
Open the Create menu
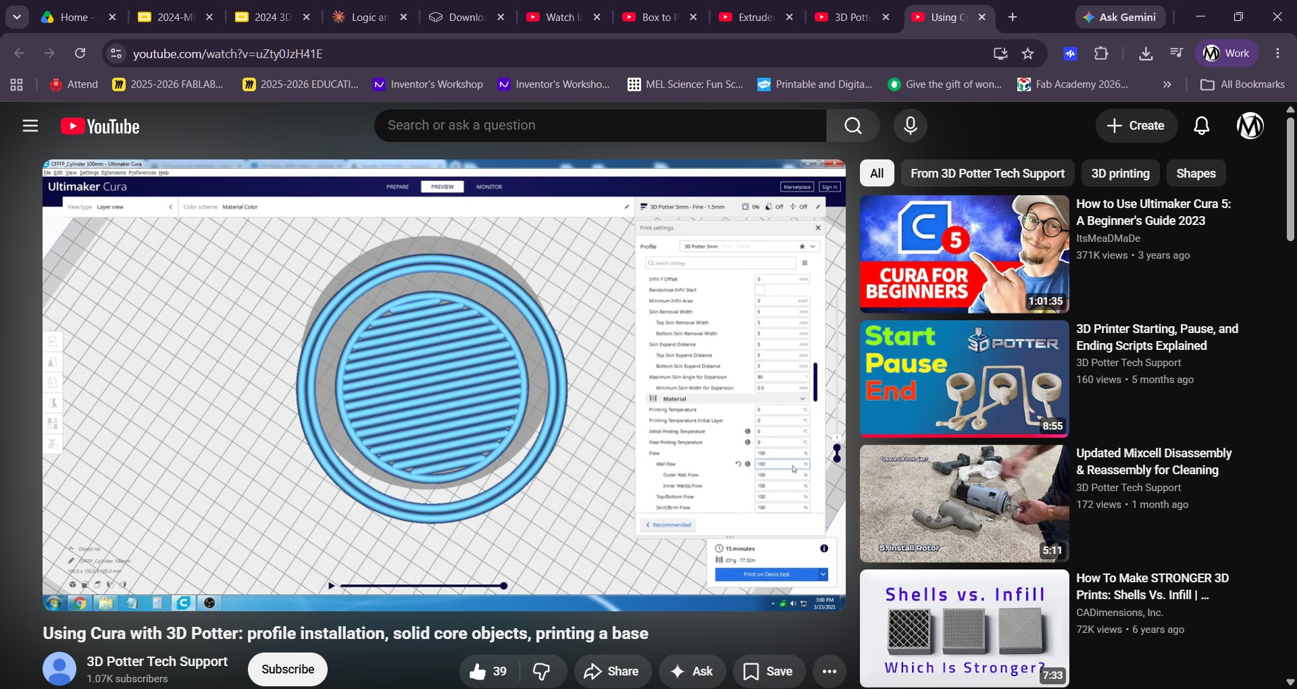point(1136,126)
